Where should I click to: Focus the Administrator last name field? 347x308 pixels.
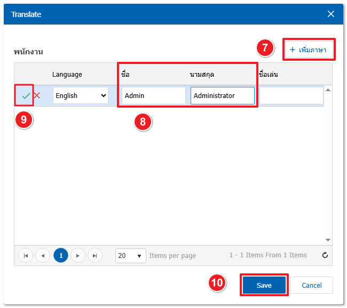coord(222,96)
